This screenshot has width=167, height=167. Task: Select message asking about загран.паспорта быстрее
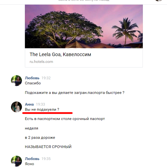click(x=75, y=93)
